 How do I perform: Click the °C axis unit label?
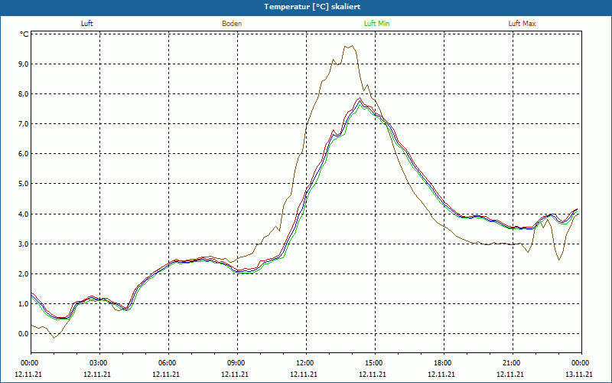(x=24, y=34)
